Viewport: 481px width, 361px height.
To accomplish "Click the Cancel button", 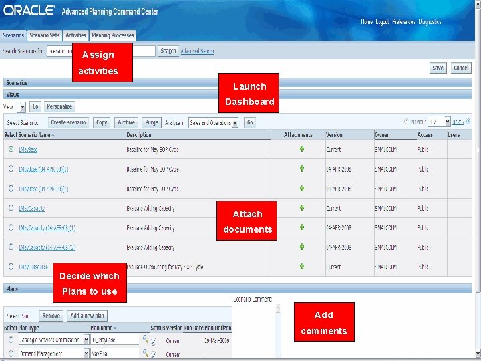I will point(461,68).
